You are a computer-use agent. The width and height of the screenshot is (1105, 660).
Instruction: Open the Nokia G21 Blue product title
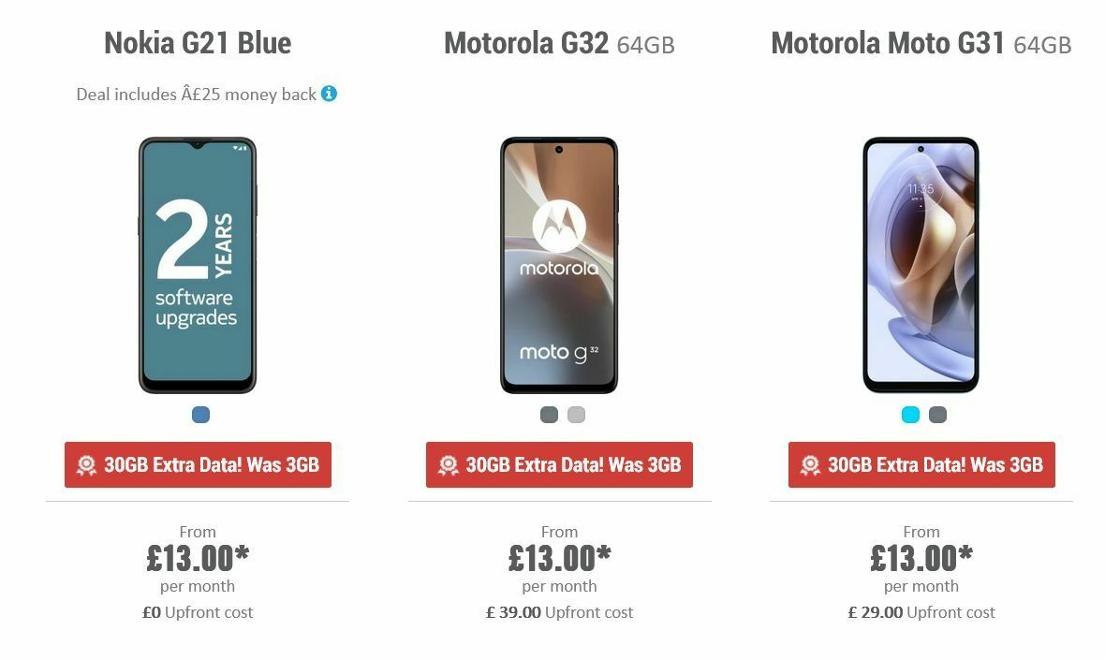(x=198, y=43)
